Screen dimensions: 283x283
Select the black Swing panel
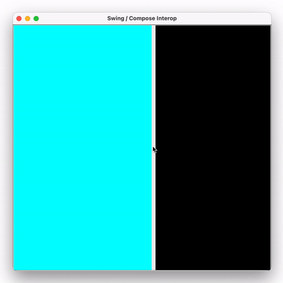(x=213, y=148)
